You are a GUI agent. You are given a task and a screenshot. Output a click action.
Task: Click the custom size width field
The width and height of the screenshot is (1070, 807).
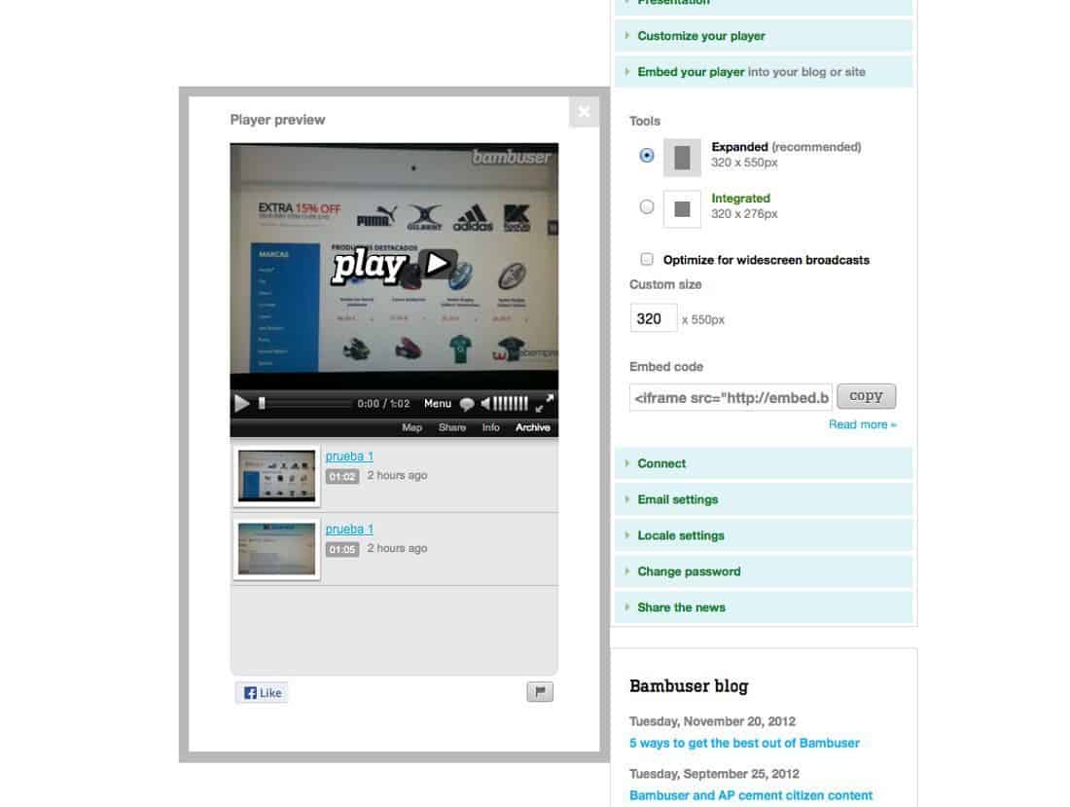[654, 318]
